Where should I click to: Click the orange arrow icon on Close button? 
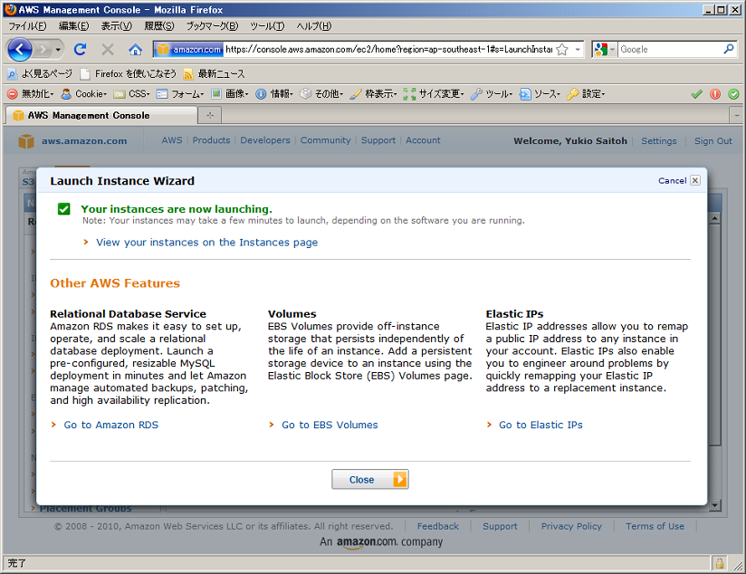coord(399,480)
